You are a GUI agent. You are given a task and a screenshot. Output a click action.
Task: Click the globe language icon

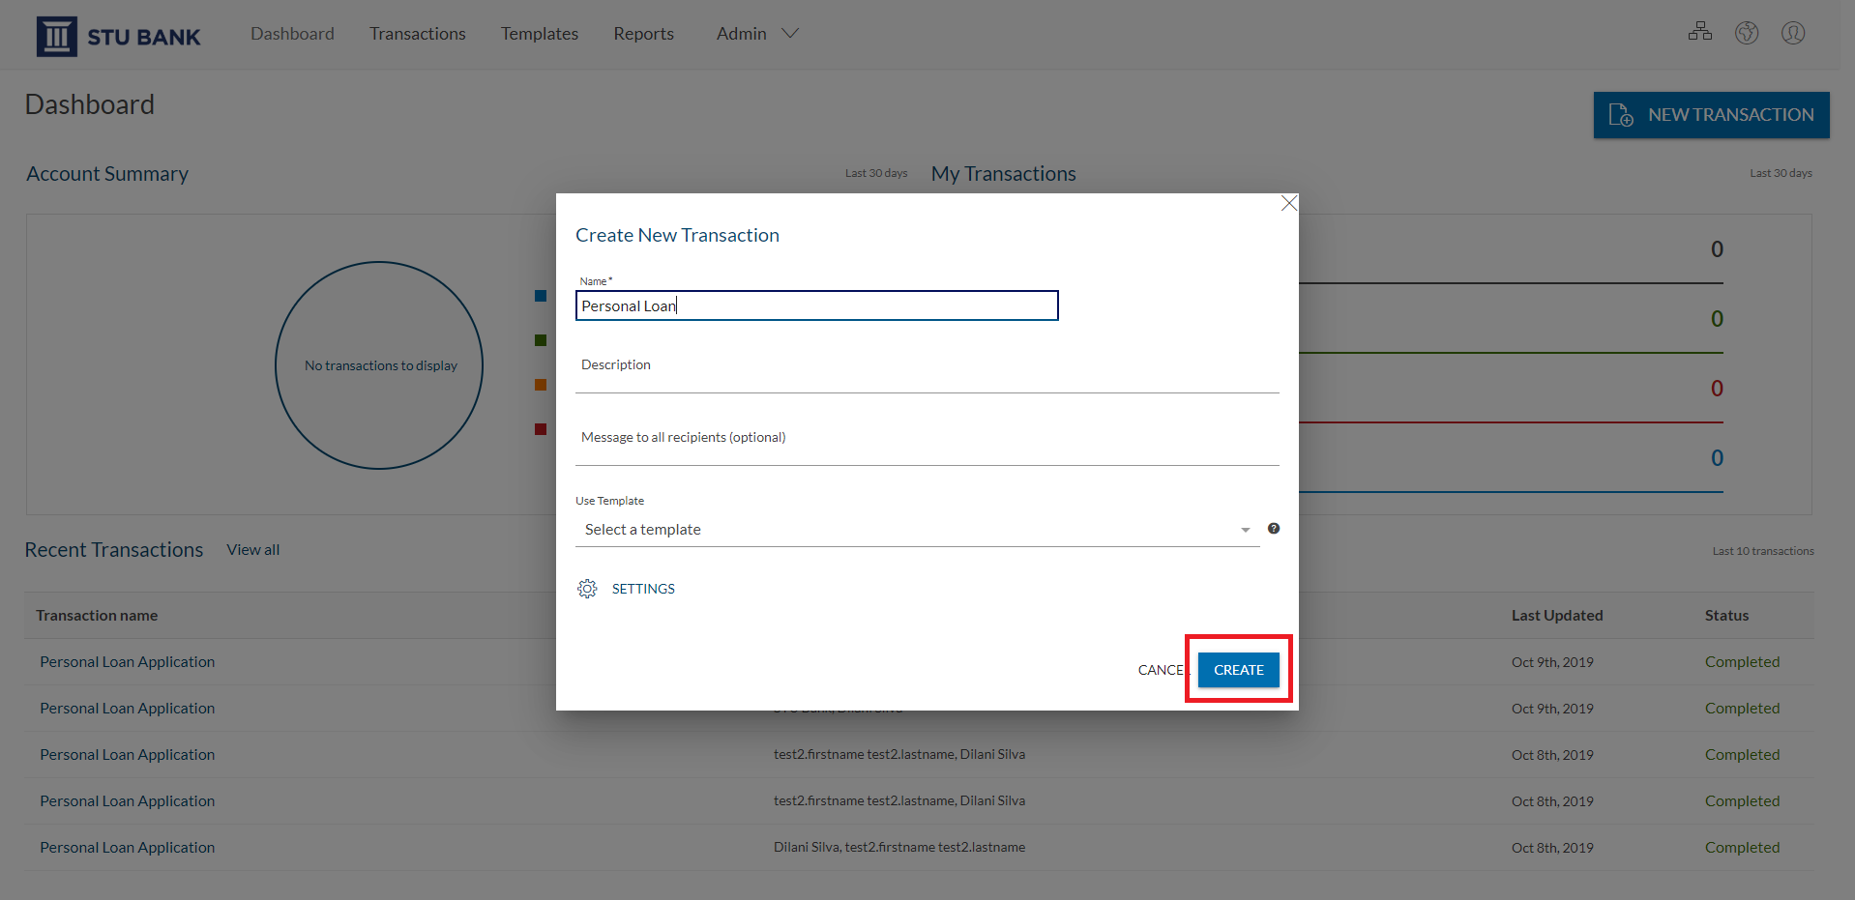[1747, 33]
